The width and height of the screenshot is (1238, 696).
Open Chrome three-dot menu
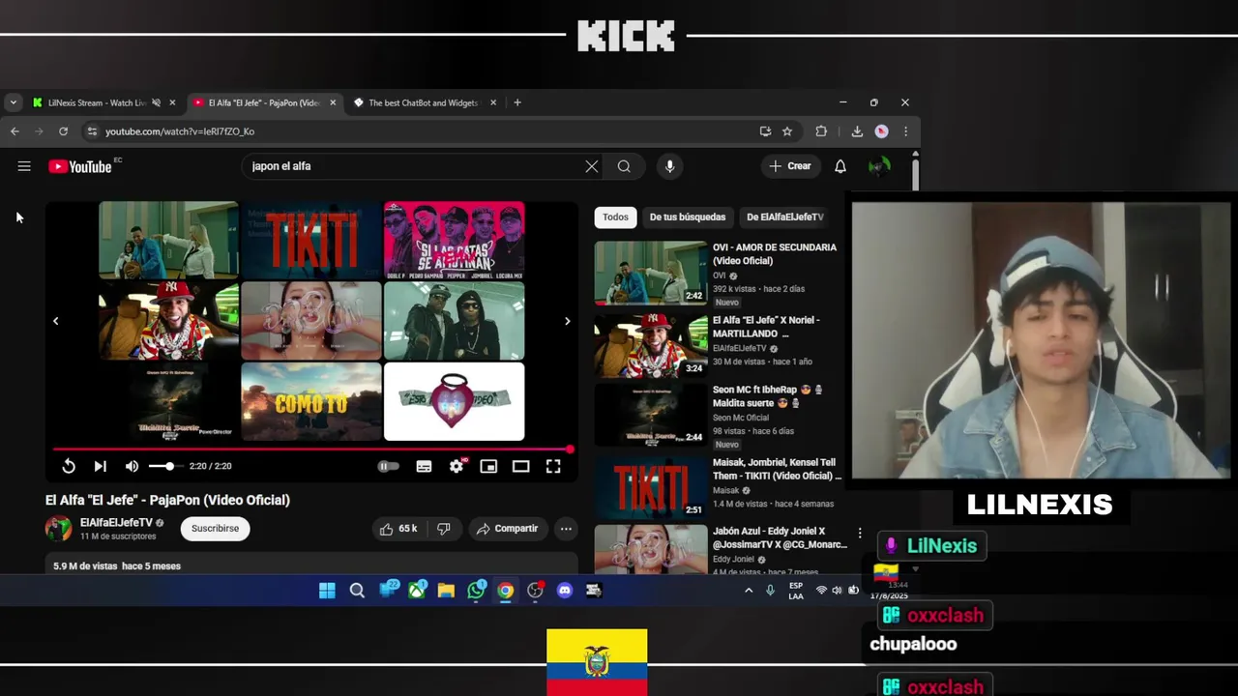905,131
